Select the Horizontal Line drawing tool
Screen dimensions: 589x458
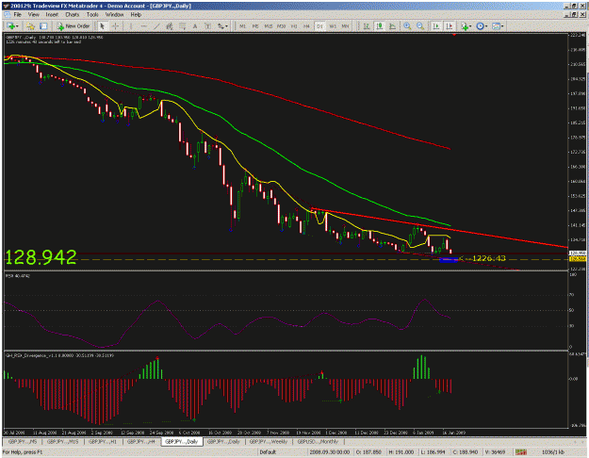pyautogui.click(x=144, y=26)
